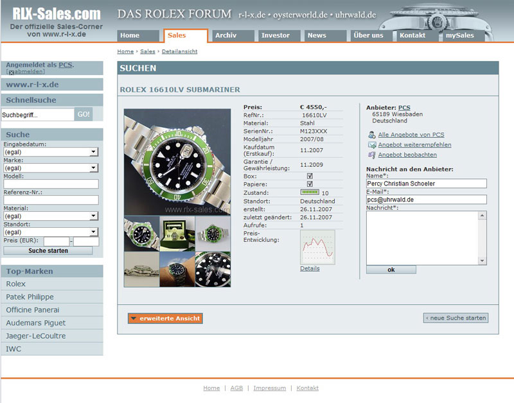
Task: Click the main Submariner watch photo
Action: click(177, 162)
